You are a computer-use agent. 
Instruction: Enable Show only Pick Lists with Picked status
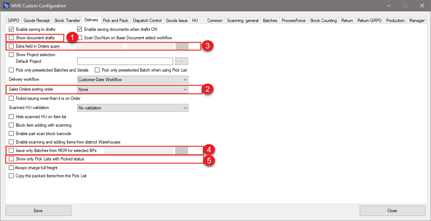pyautogui.click(x=11, y=159)
